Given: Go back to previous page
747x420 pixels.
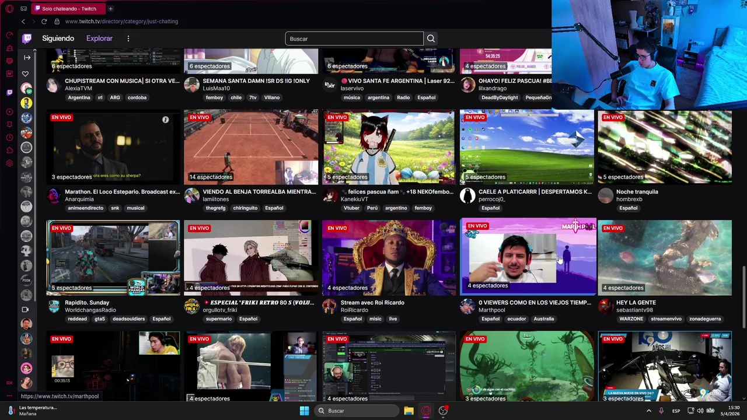Looking at the screenshot, I should 23,22.
